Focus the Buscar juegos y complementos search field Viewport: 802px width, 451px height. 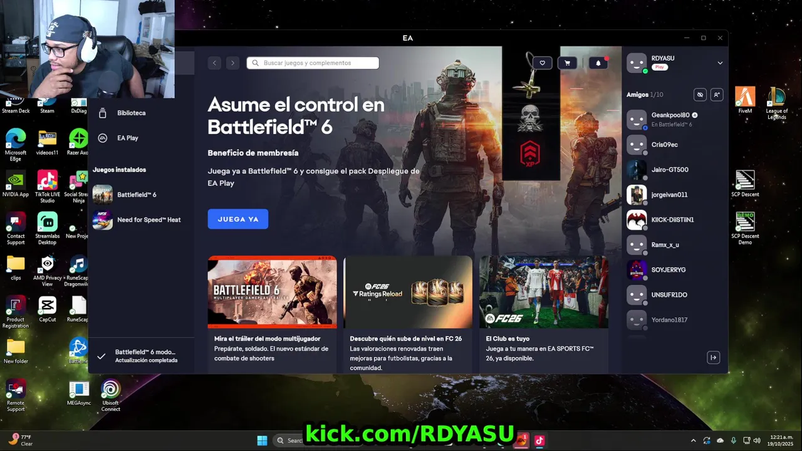click(313, 63)
